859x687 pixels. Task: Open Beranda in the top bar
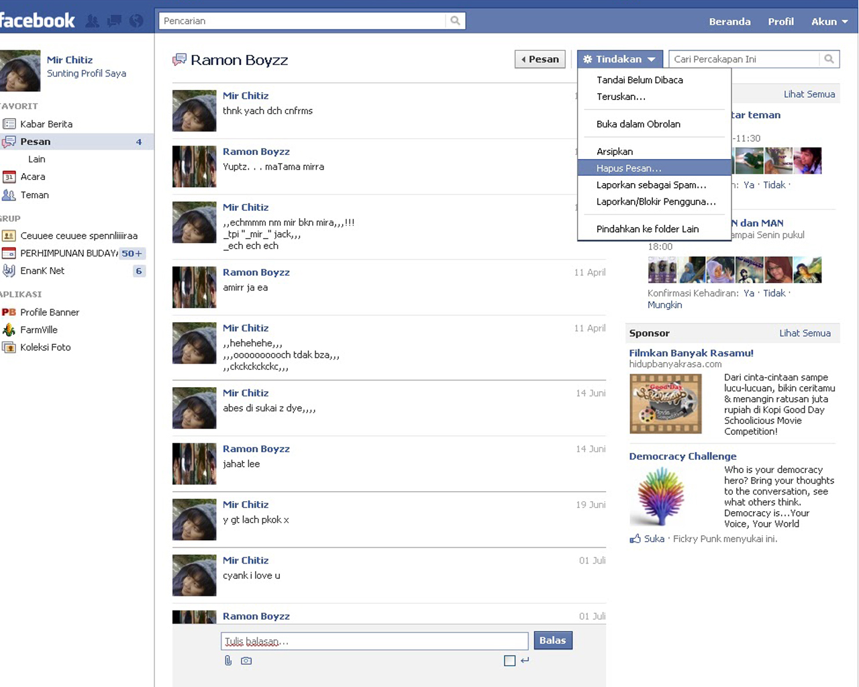click(x=729, y=21)
